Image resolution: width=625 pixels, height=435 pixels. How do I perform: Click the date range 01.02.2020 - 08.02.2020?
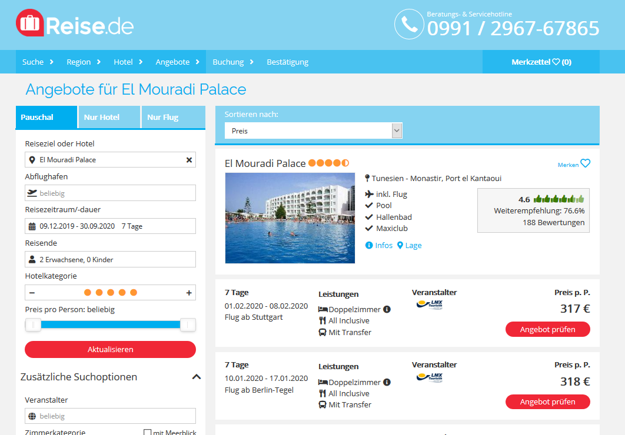[x=266, y=306]
